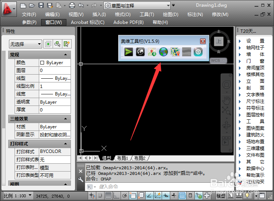Switch to the 布局1 layout tab
This screenshot has width=274, height=201.
pyautogui.click(x=122, y=158)
